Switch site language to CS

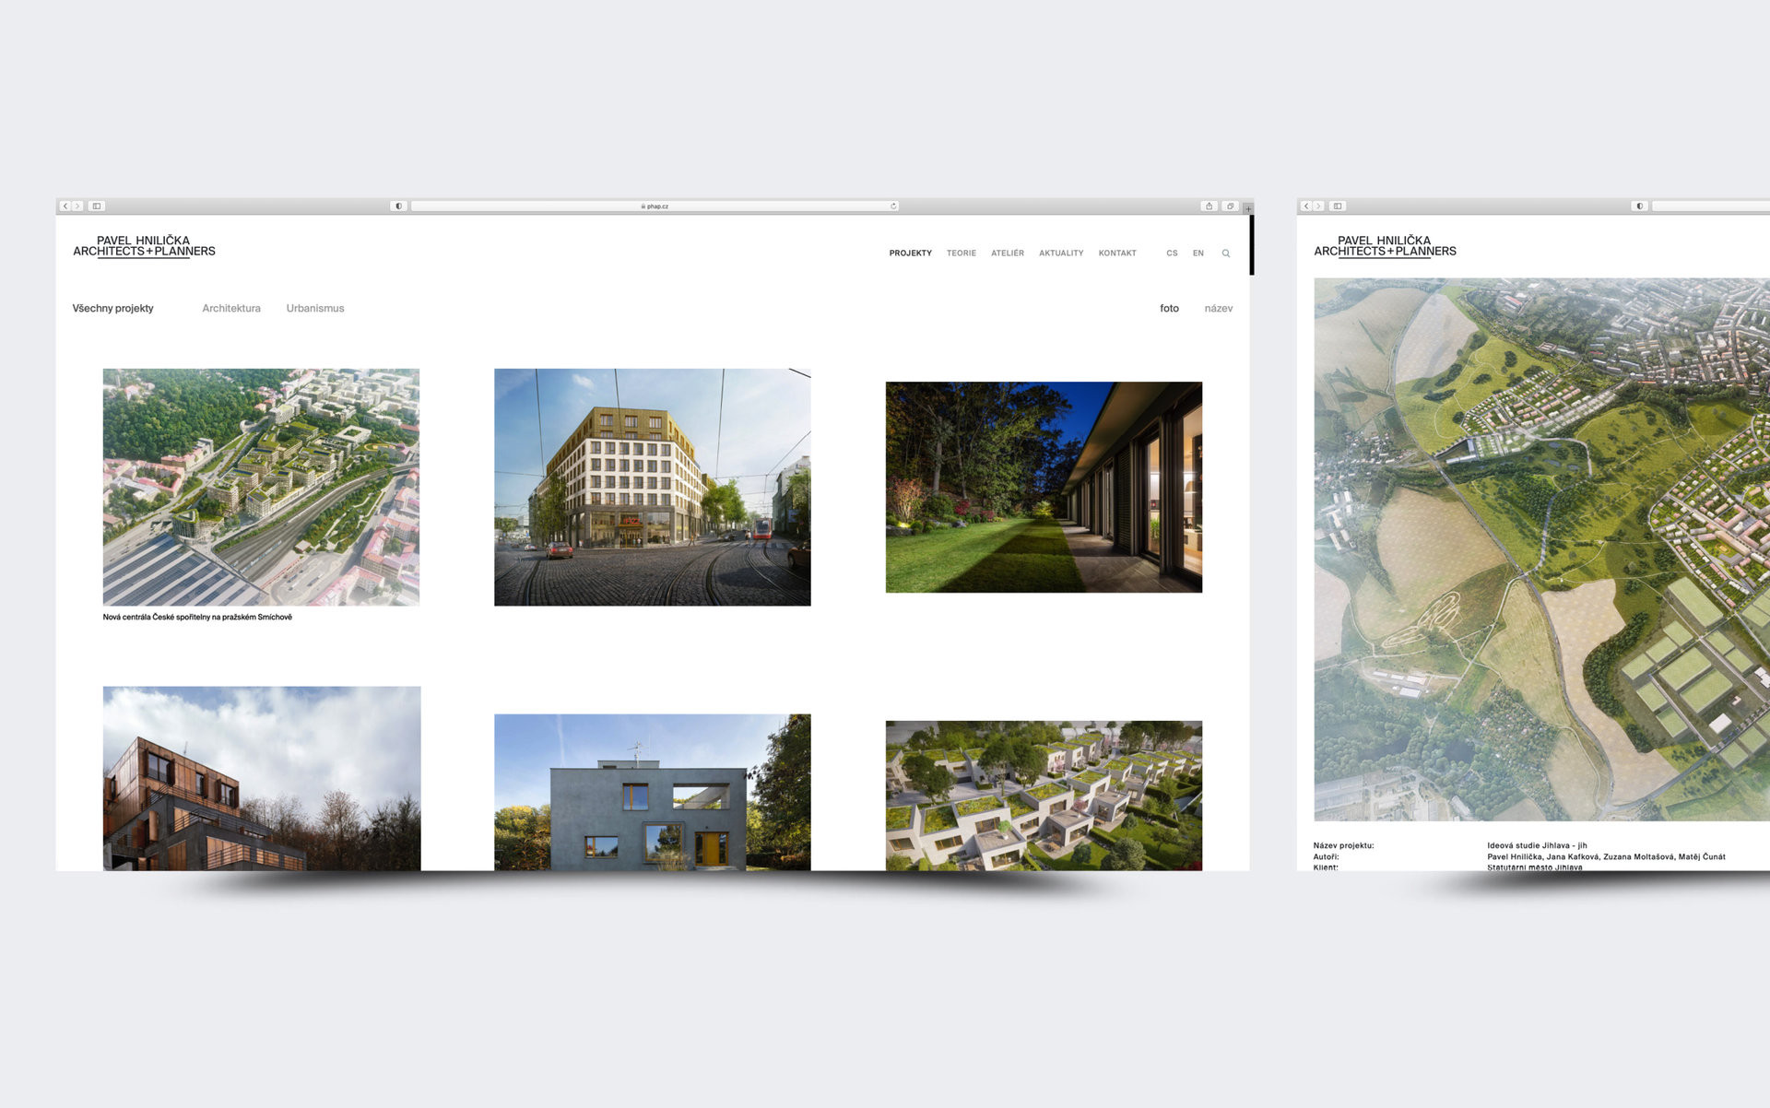pyautogui.click(x=1172, y=253)
